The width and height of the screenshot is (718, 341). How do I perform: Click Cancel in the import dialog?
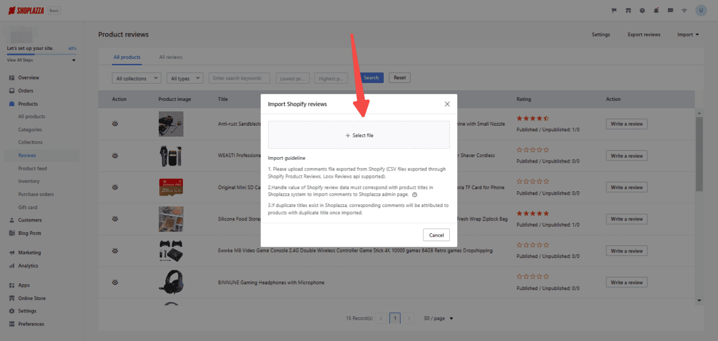[436, 235]
